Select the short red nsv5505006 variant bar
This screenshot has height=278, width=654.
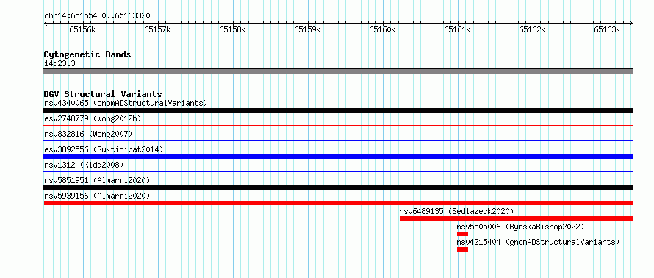[x=462, y=234]
